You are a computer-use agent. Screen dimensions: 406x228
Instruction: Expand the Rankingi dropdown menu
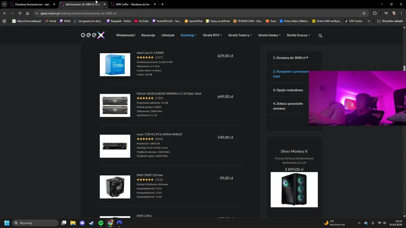tap(189, 35)
